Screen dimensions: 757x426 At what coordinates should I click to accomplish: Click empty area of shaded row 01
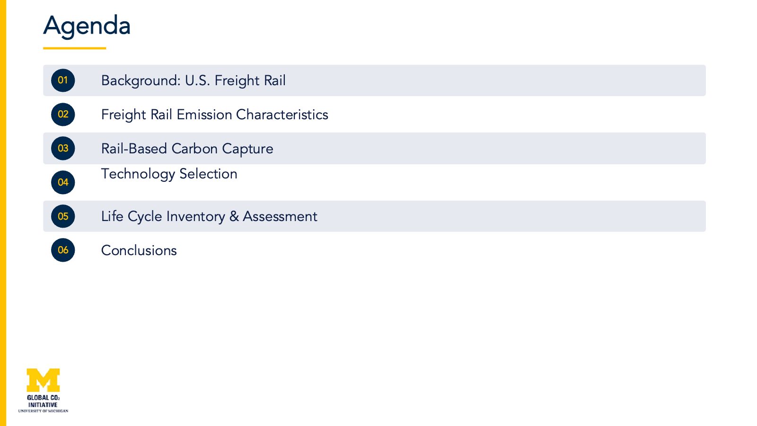coord(497,80)
